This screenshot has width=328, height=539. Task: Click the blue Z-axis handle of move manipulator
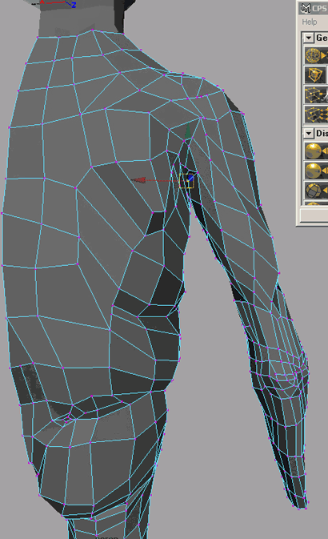190,177
